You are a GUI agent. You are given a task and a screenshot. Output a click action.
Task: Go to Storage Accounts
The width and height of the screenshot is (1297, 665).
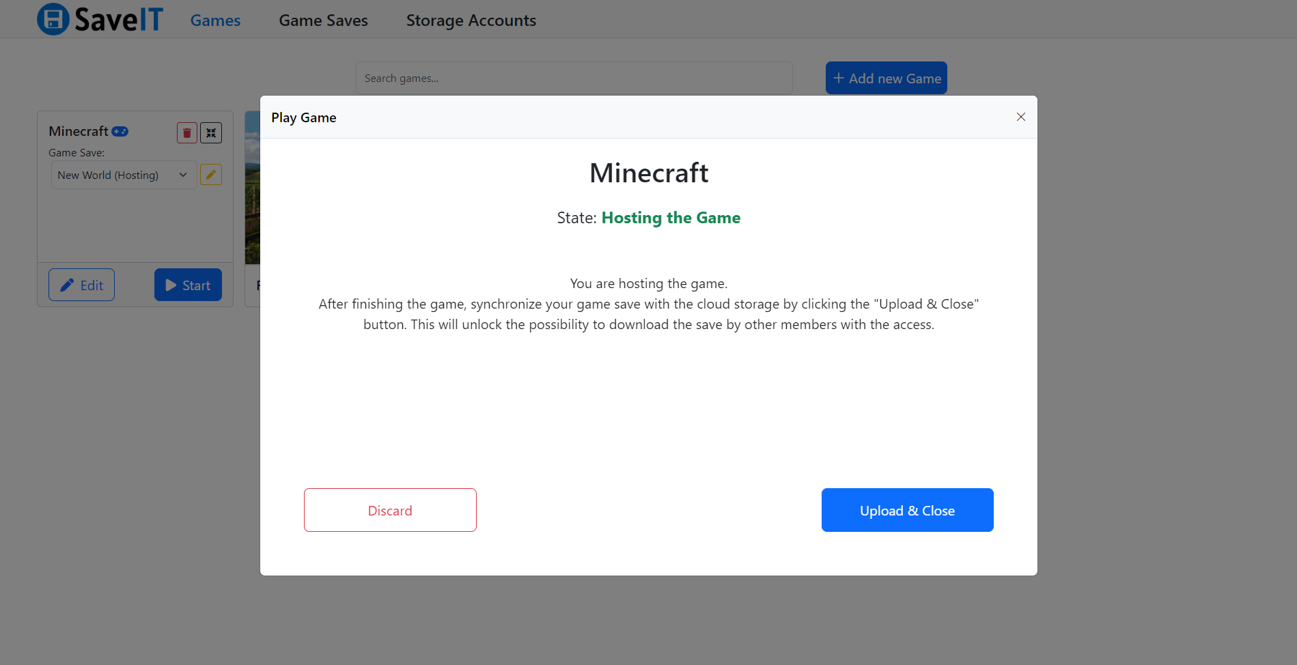(x=471, y=20)
